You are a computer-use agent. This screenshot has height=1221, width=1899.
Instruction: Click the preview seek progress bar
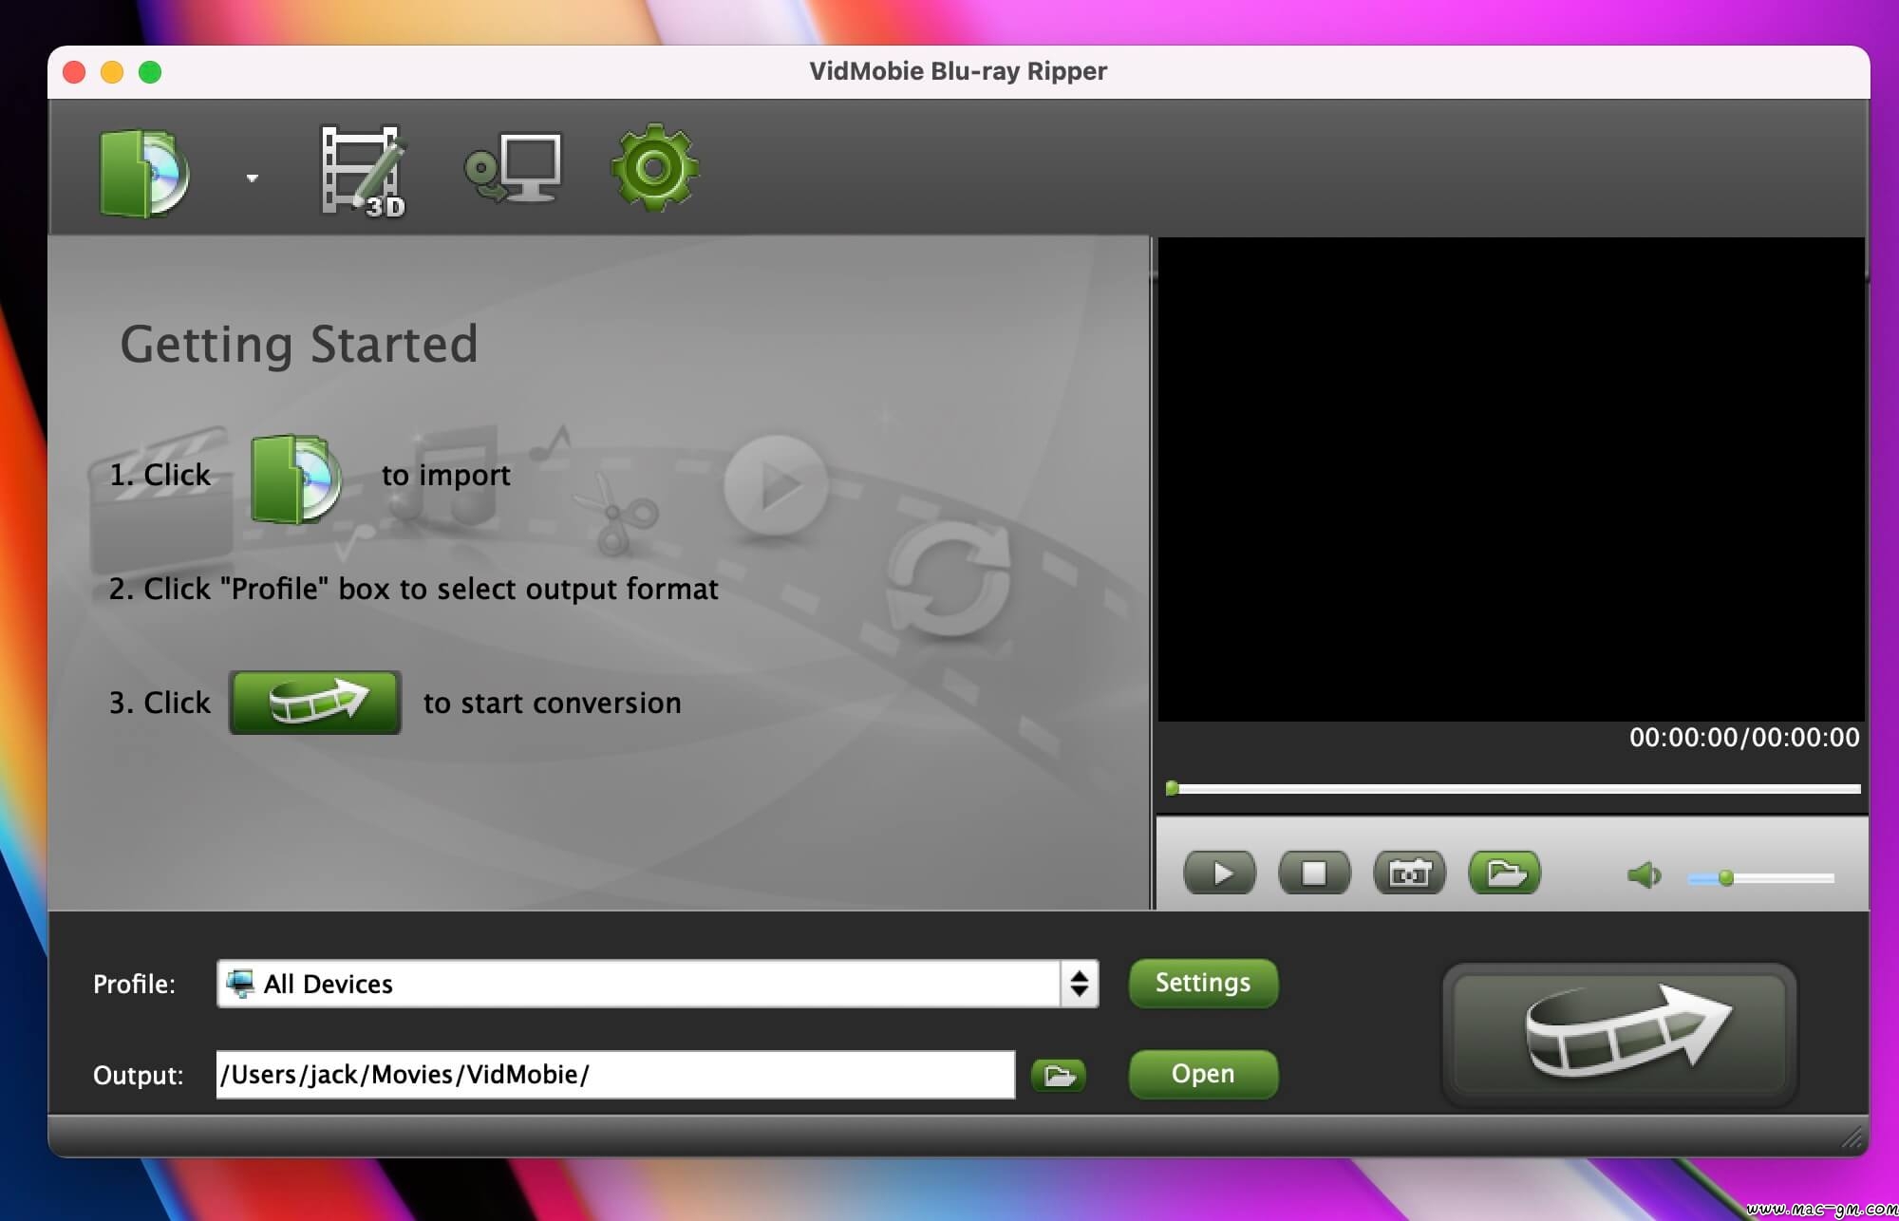pyautogui.click(x=1513, y=788)
